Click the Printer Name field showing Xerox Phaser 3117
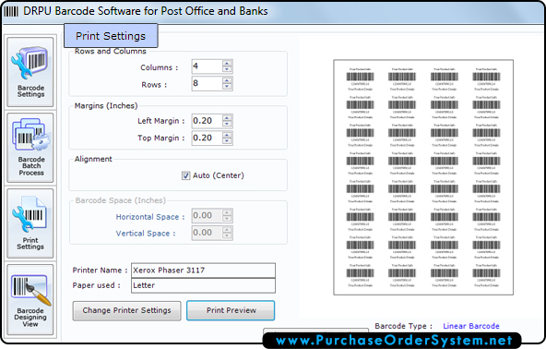546x349 pixels. point(203,271)
